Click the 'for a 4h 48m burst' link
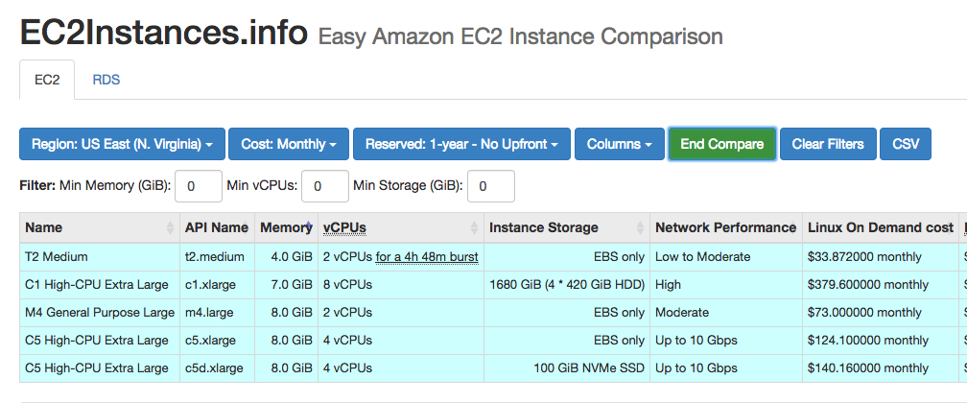The image size is (967, 403). [427, 257]
